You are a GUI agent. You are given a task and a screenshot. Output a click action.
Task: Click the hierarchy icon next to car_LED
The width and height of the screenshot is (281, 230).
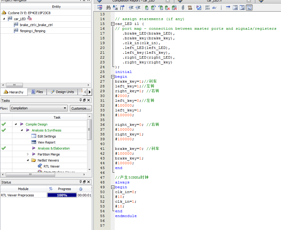[x=30, y=18]
